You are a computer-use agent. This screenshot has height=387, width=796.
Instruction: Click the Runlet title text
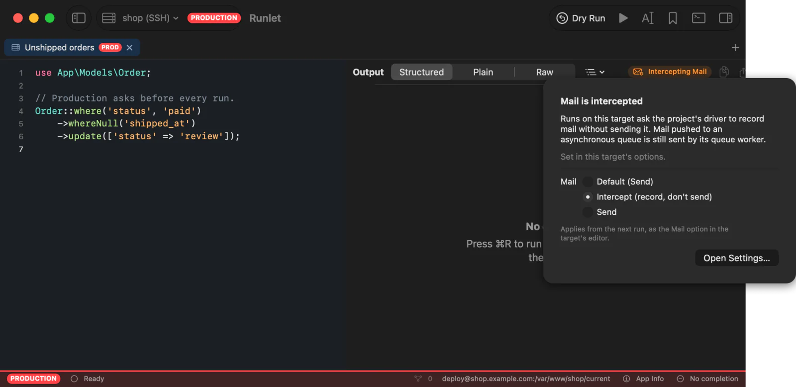coord(265,18)
